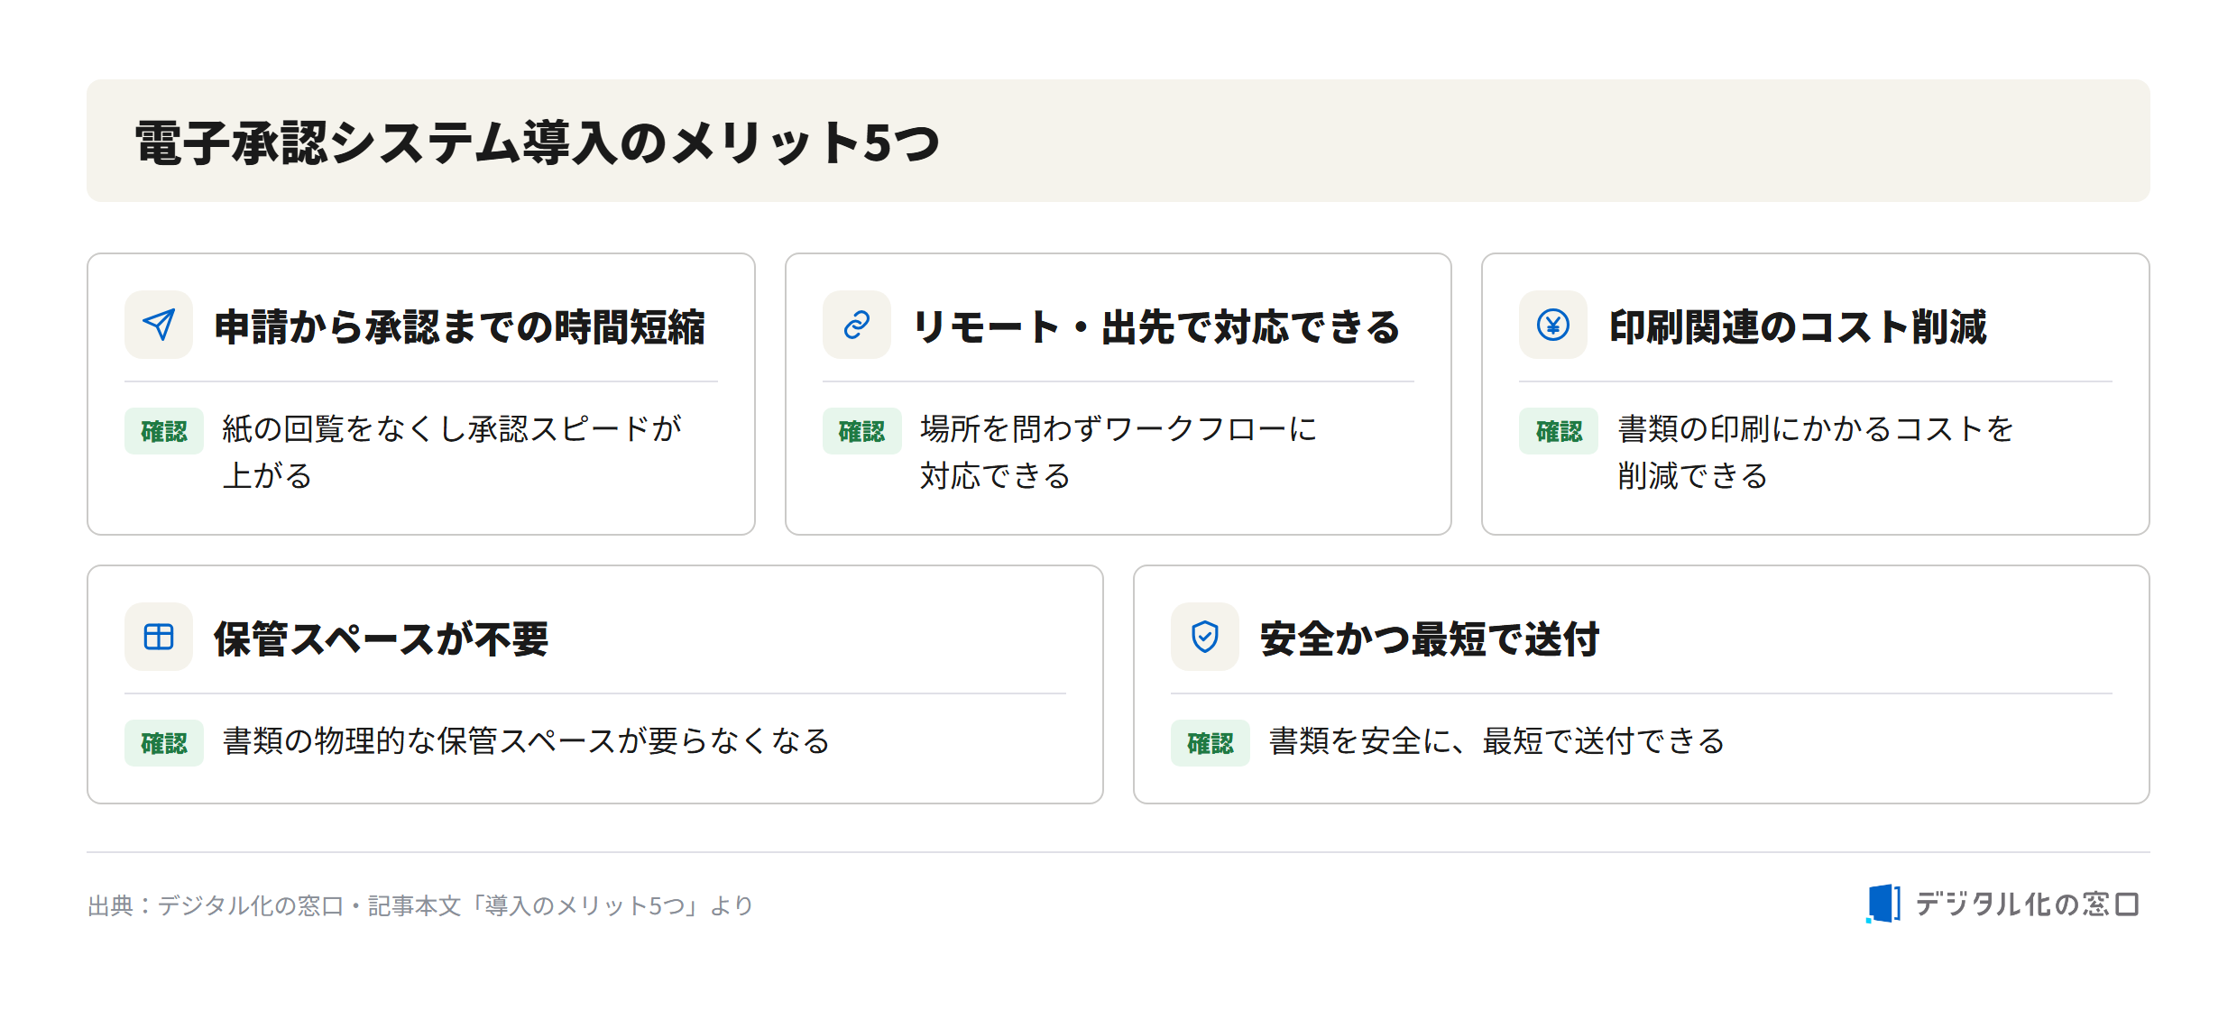2237x1010 pixels.
Task: Click the paper plane send icon
Action: click(159, 325)
